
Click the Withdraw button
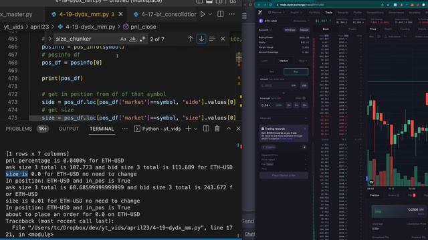pyautogui.click(x=290, y=30)
